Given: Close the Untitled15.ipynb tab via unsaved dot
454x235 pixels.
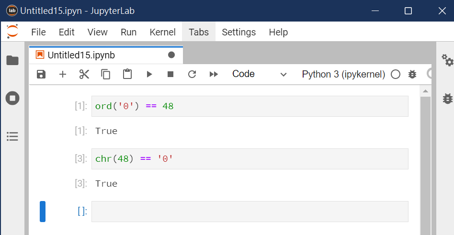Looking at the screenshot, I should (x=171, y=55).
